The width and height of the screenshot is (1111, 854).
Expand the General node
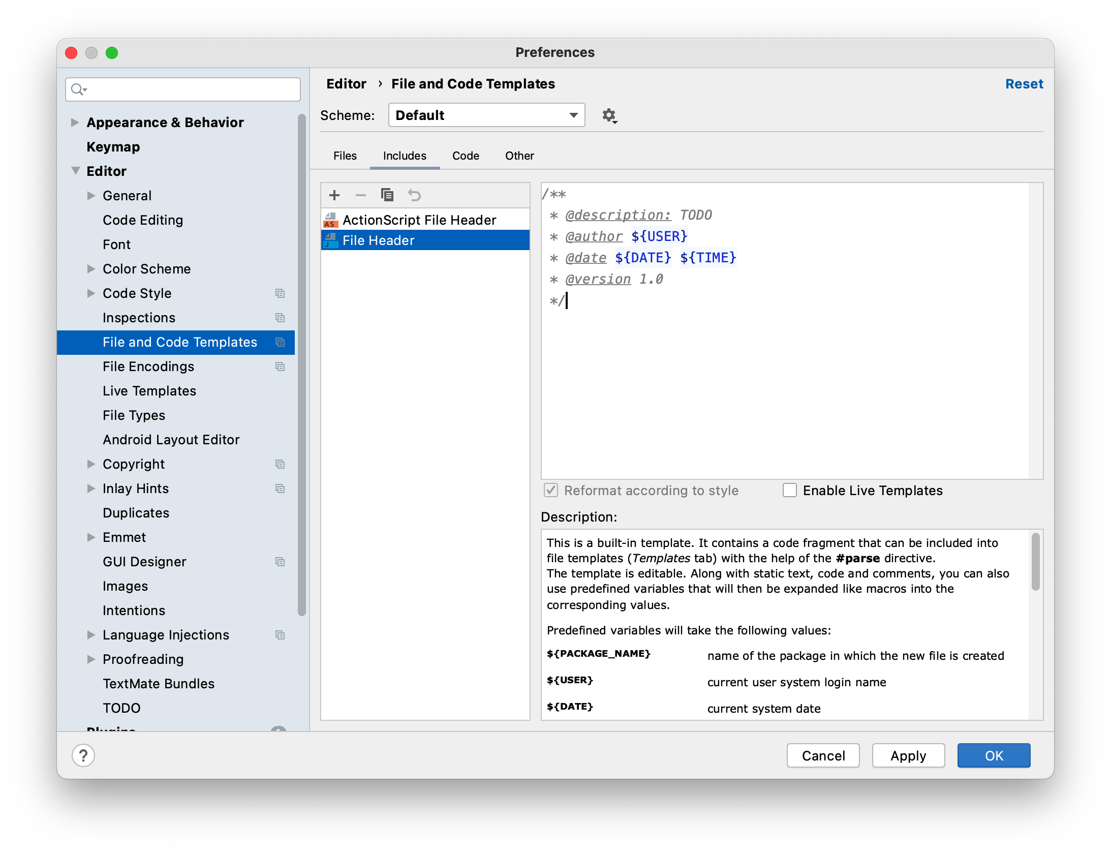(x=91, y=196)
